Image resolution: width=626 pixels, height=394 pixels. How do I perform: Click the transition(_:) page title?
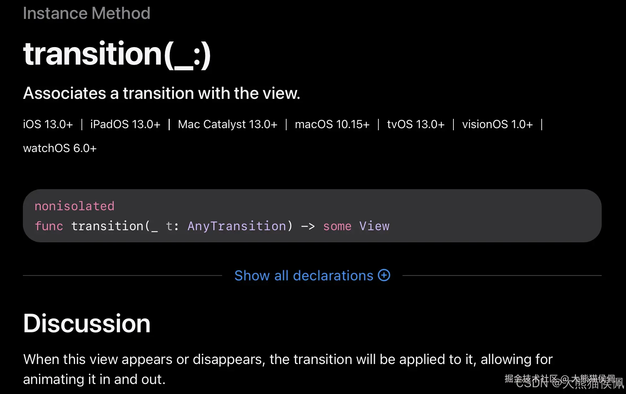(117, 54)
